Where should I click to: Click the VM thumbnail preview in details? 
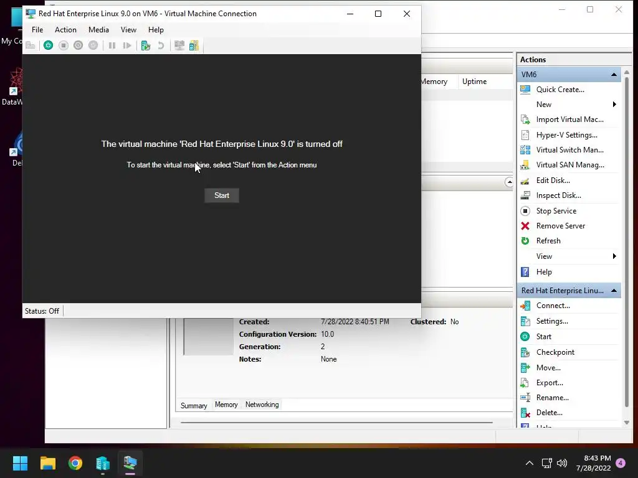click(x=208, y=337)
